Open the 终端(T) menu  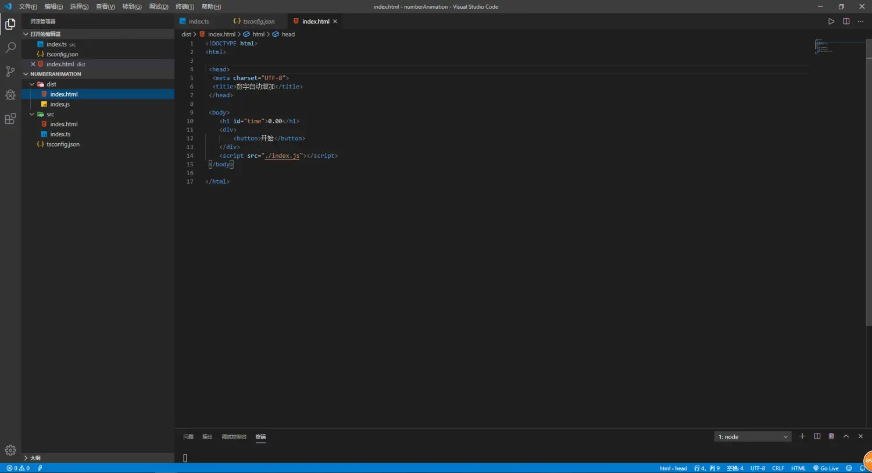tap(185, 6)
